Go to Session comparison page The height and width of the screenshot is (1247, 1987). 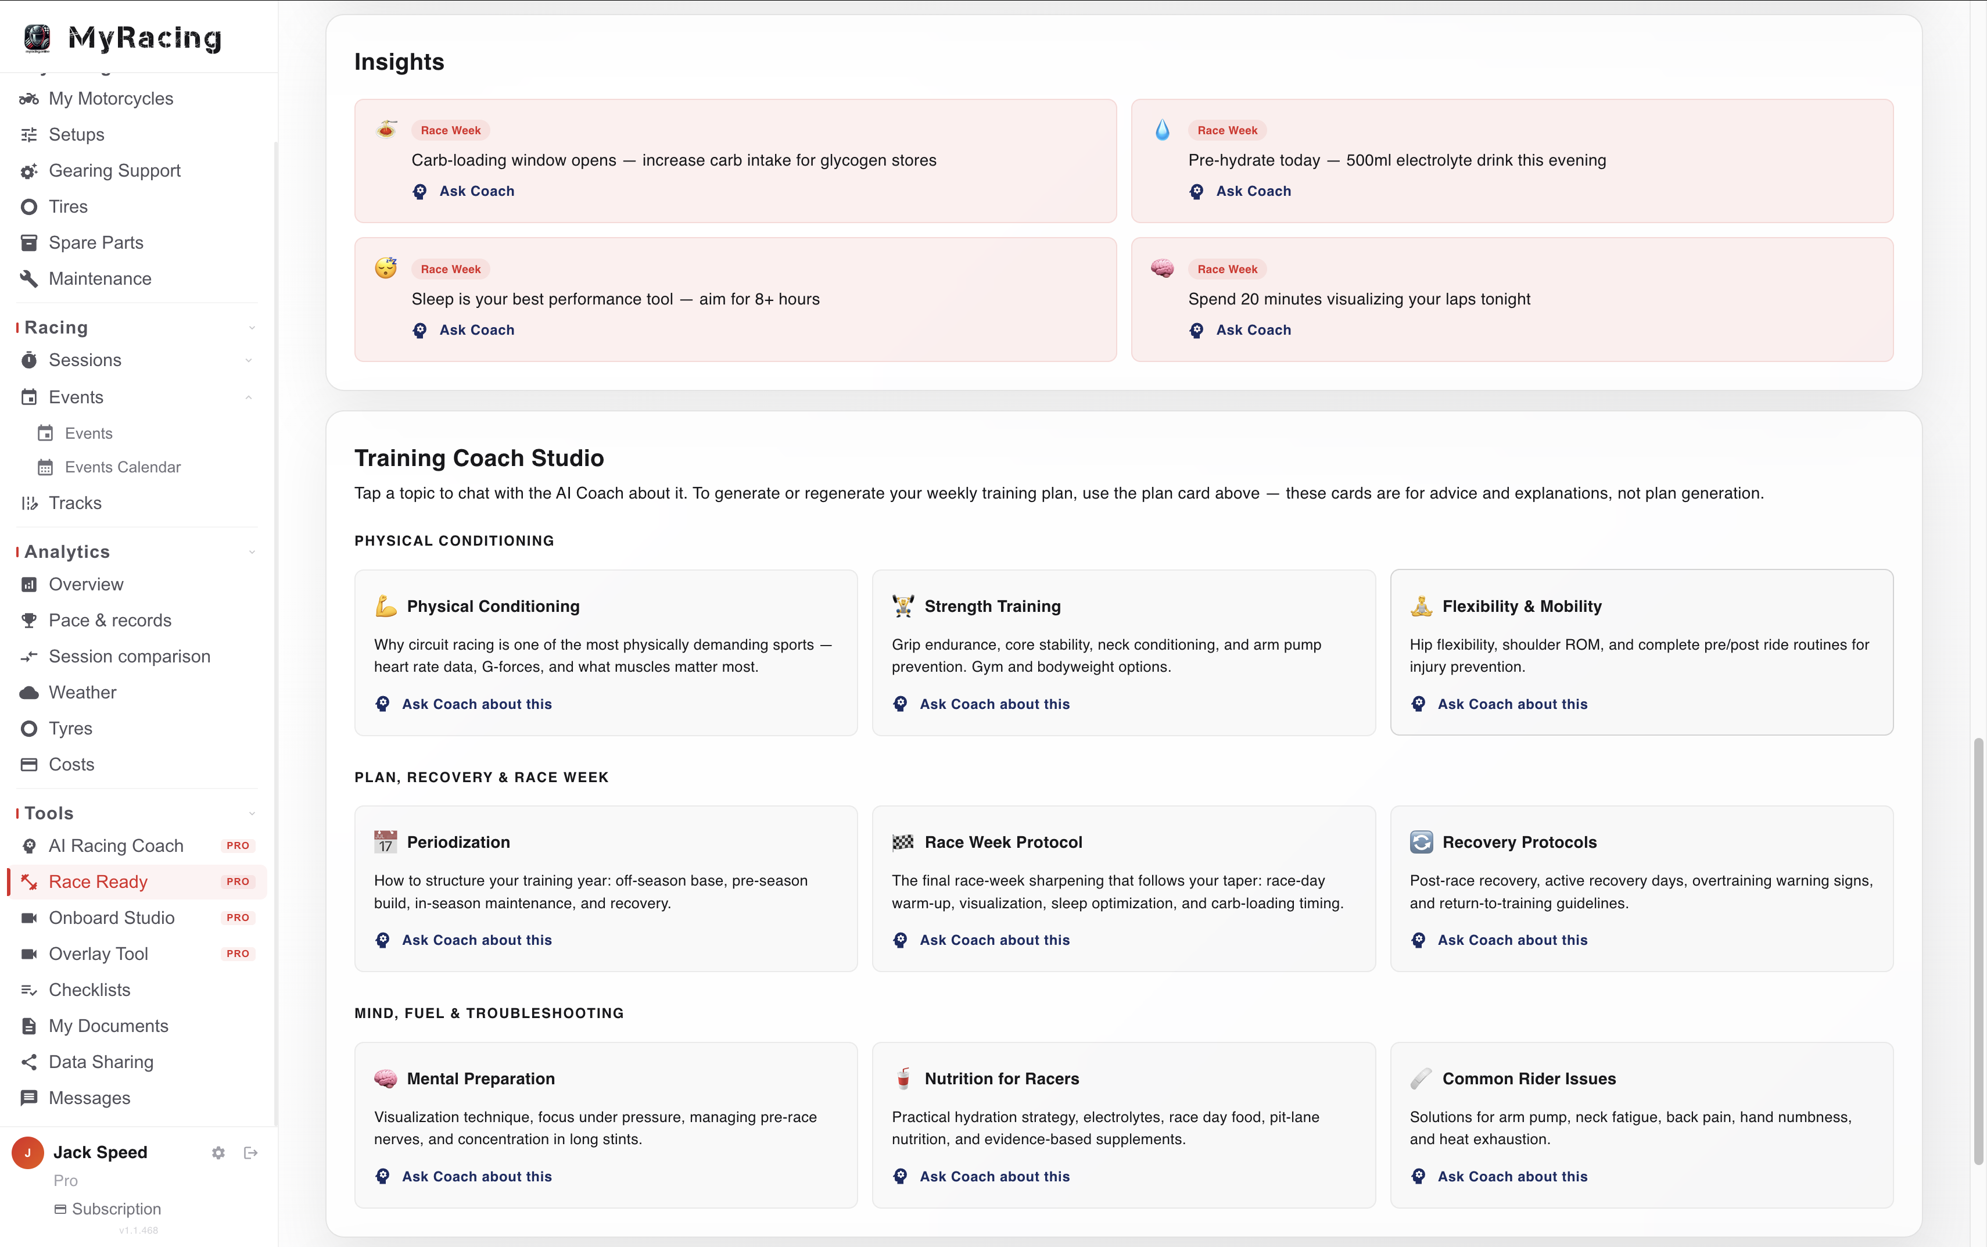coord(130,657)
